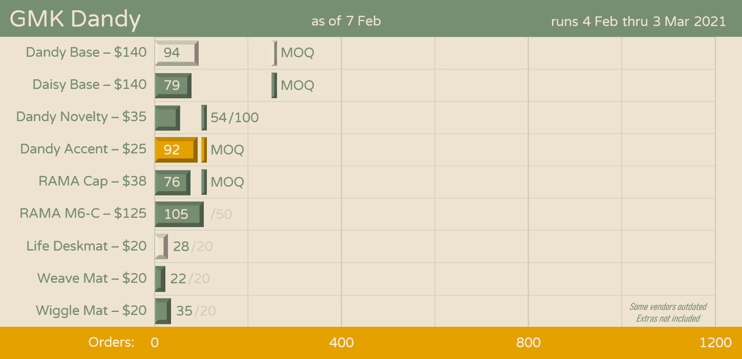The width and height of the screenshot is (742, 359).
Task: Click the "Life Deskmat – $20" row label
Action: (87, 246)
